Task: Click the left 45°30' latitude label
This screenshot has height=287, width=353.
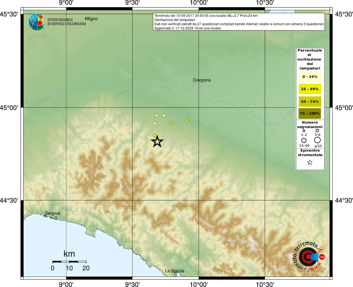Action: [9, 14]
